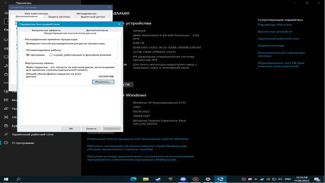This screenshot has height=183, width=325.
Task: Click the "Изменить..." virtual memory button
Action: coord(103,82)
